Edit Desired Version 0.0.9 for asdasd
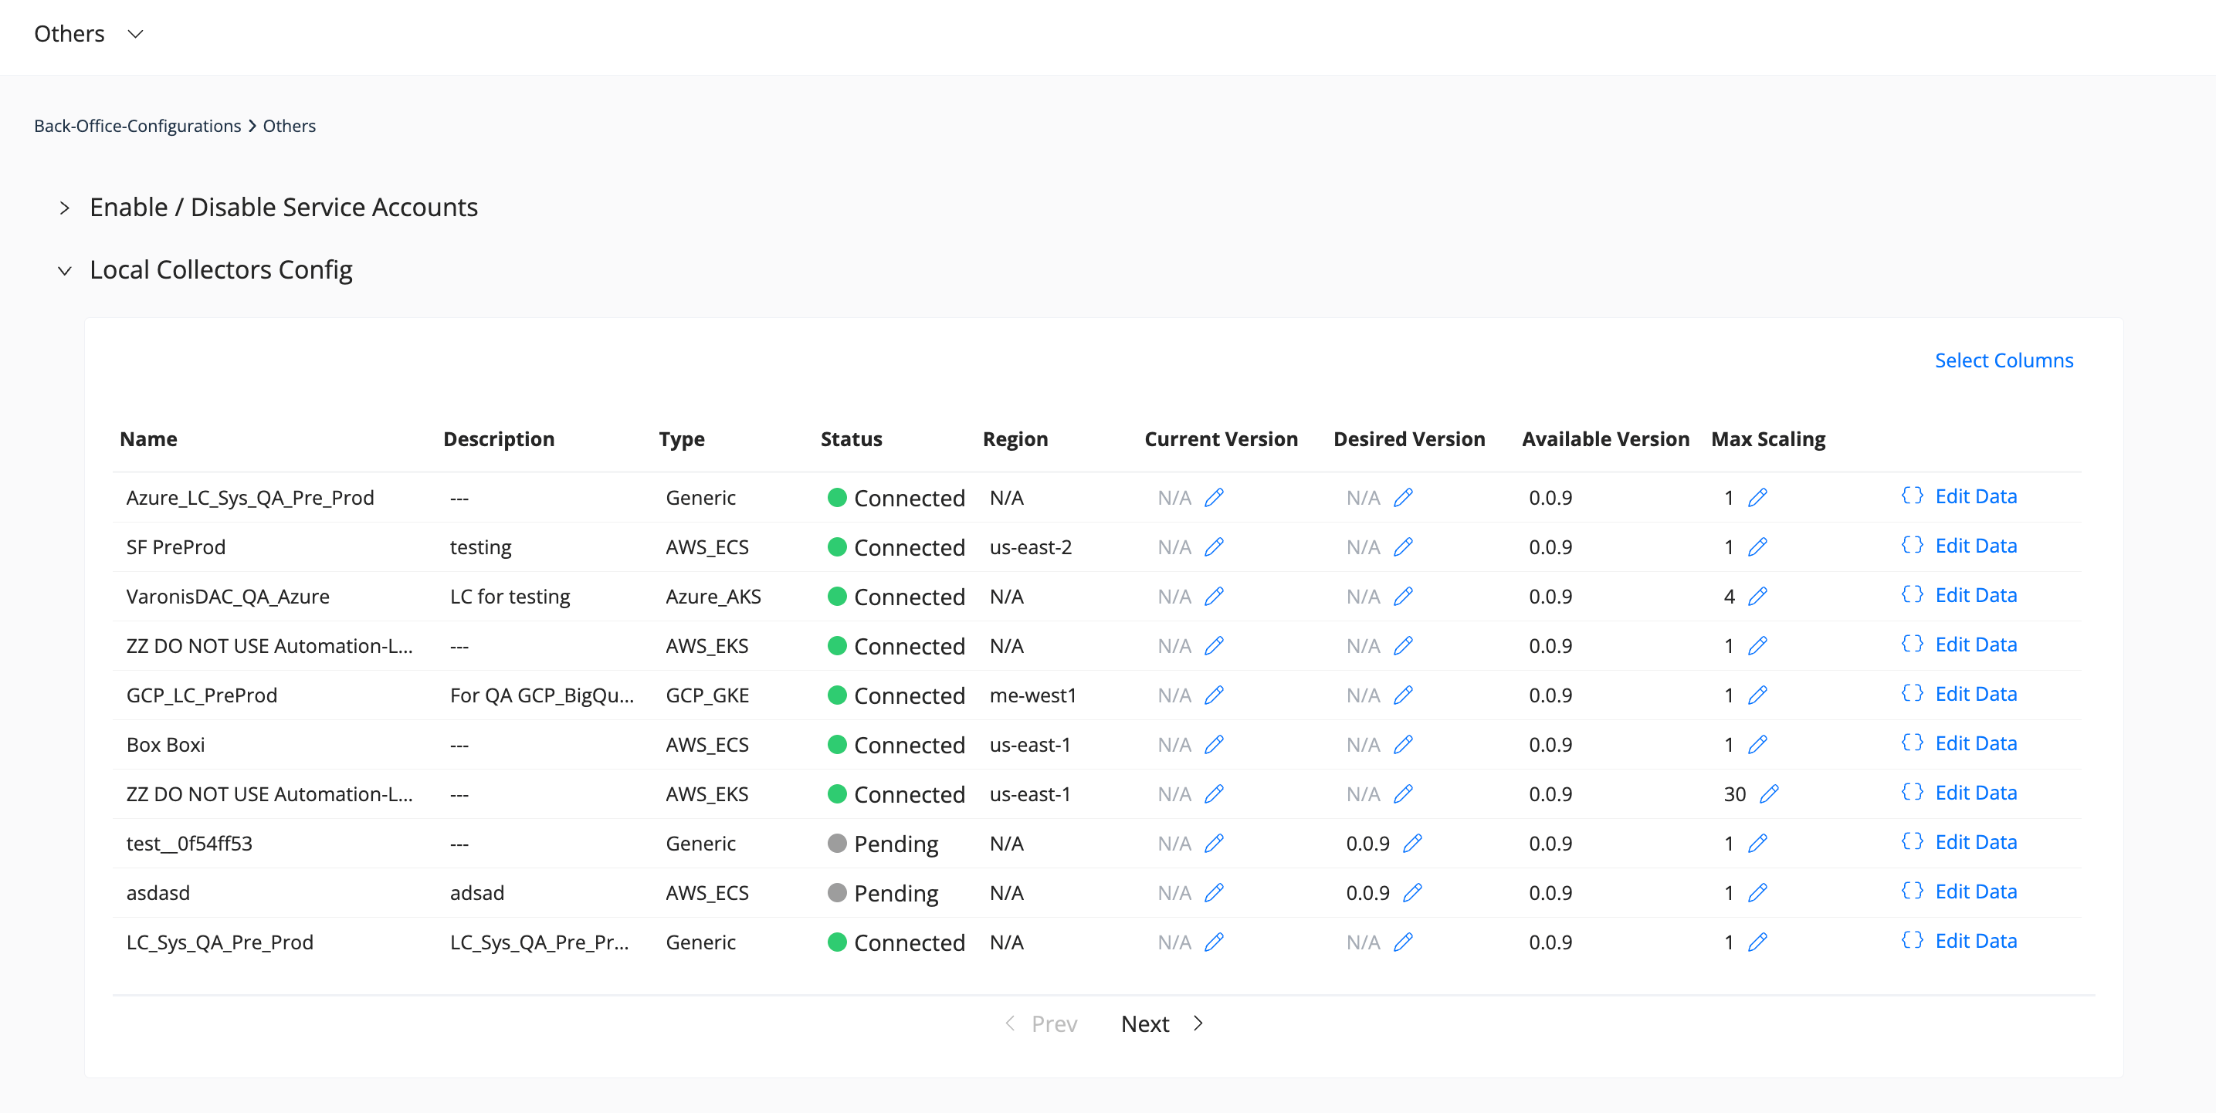The height and width of the screenshot is (1113, 2216). pyautogui.click(x=1412, y=893)
